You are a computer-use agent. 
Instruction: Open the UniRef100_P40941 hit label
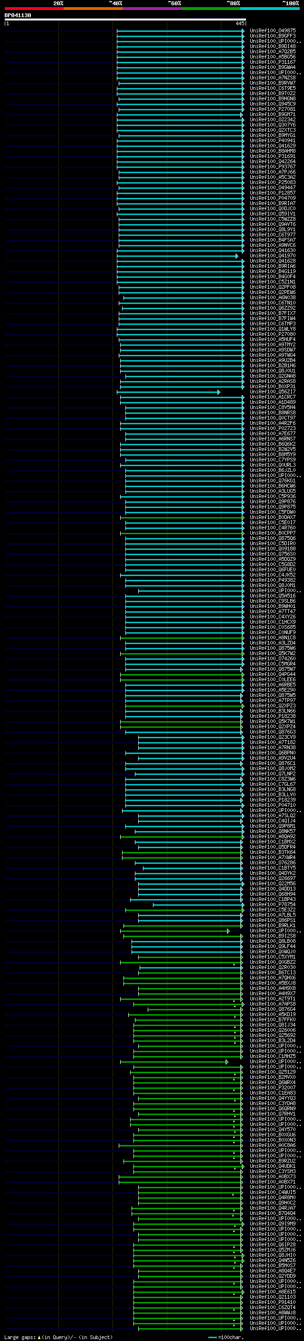tap(273, 140)
